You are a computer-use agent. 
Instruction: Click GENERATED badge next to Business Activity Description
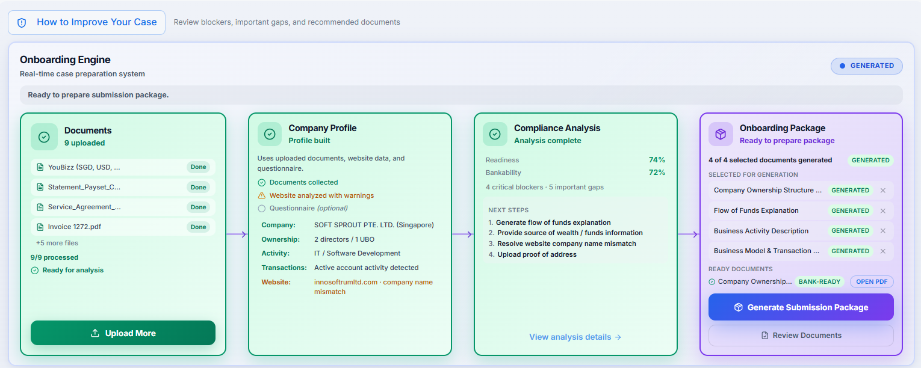850,231
